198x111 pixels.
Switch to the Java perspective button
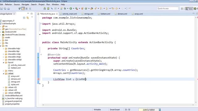[x=189, y=9]
